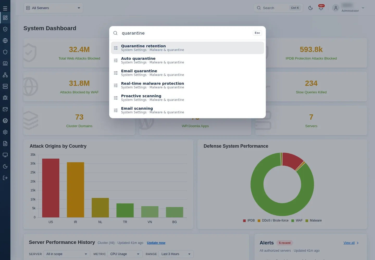The height and width of the screenshot is (260, 375).
Task: Select the 'Auto quarantine' search result
Action: (187, 60)
